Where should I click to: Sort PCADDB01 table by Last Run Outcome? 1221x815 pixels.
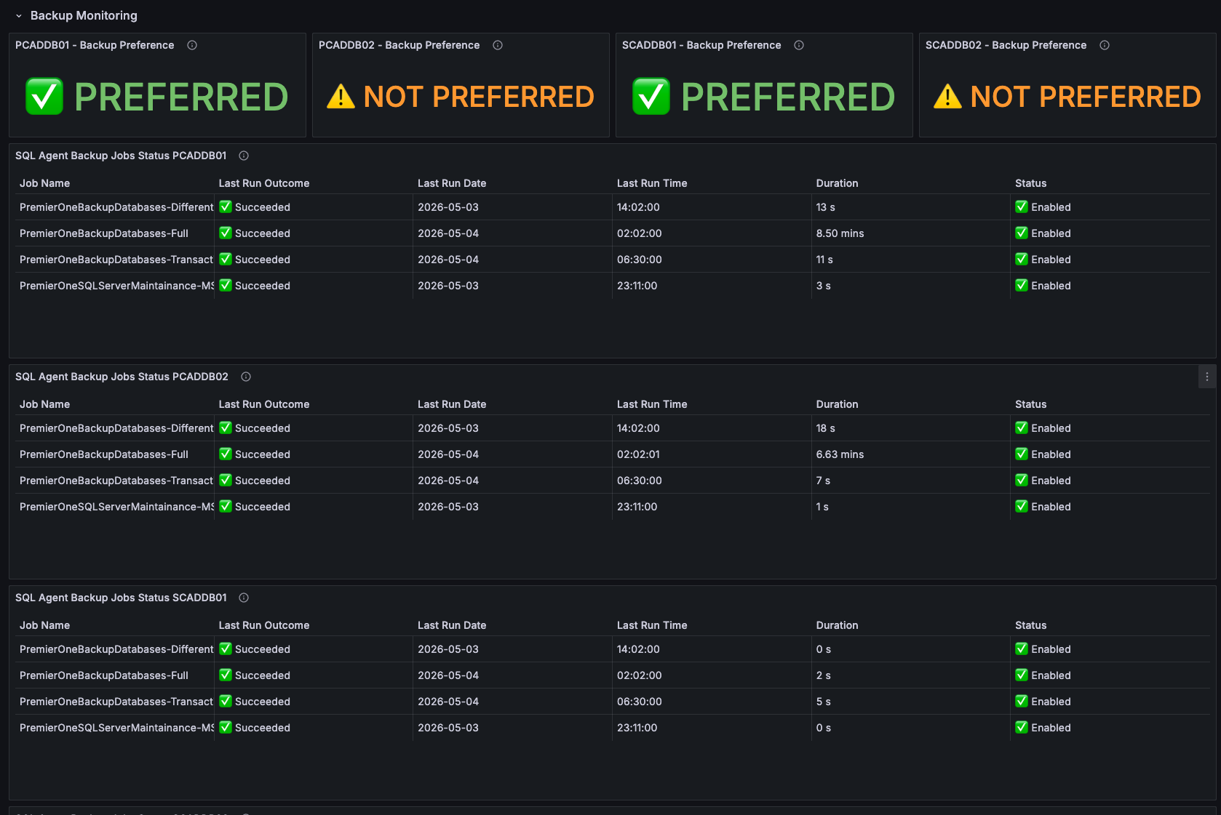pyautogui.click(x=264, y=183)
